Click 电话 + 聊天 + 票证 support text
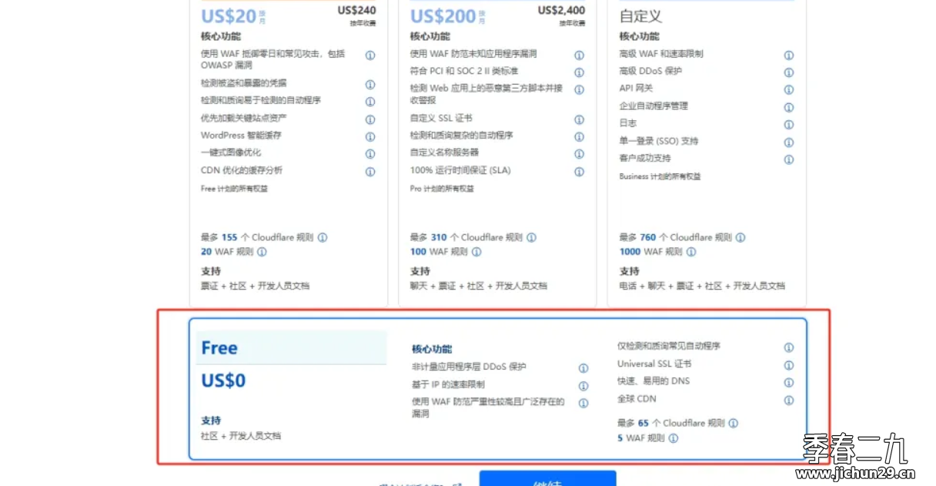The image size is (936, 486). [702, 286]
